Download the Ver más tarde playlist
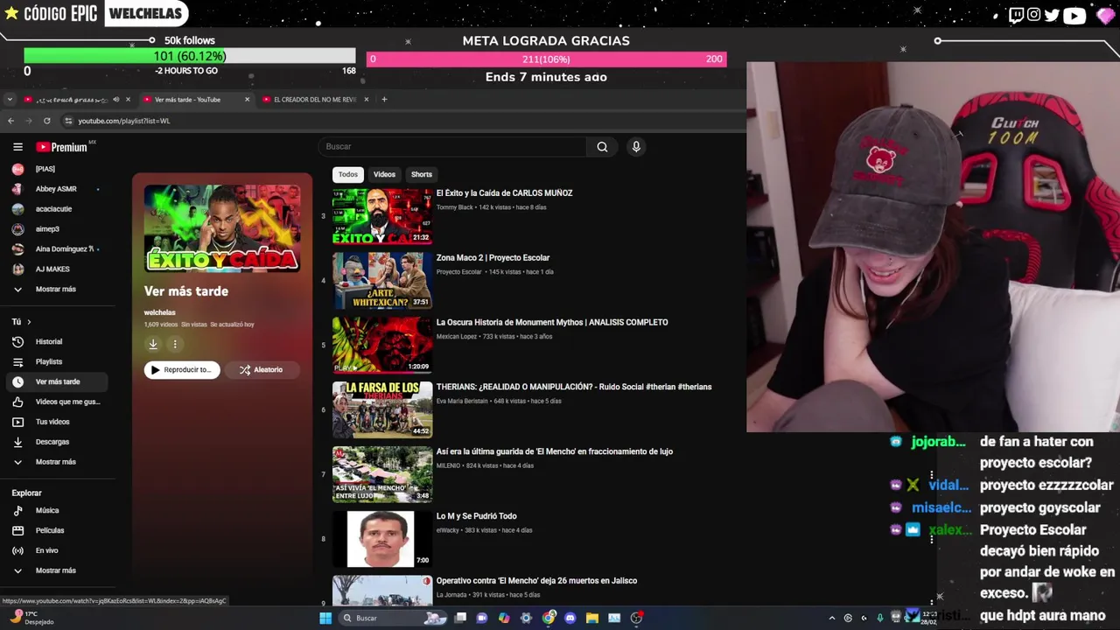Viewport: 1120px width, 630px height. tap(153, 344)
